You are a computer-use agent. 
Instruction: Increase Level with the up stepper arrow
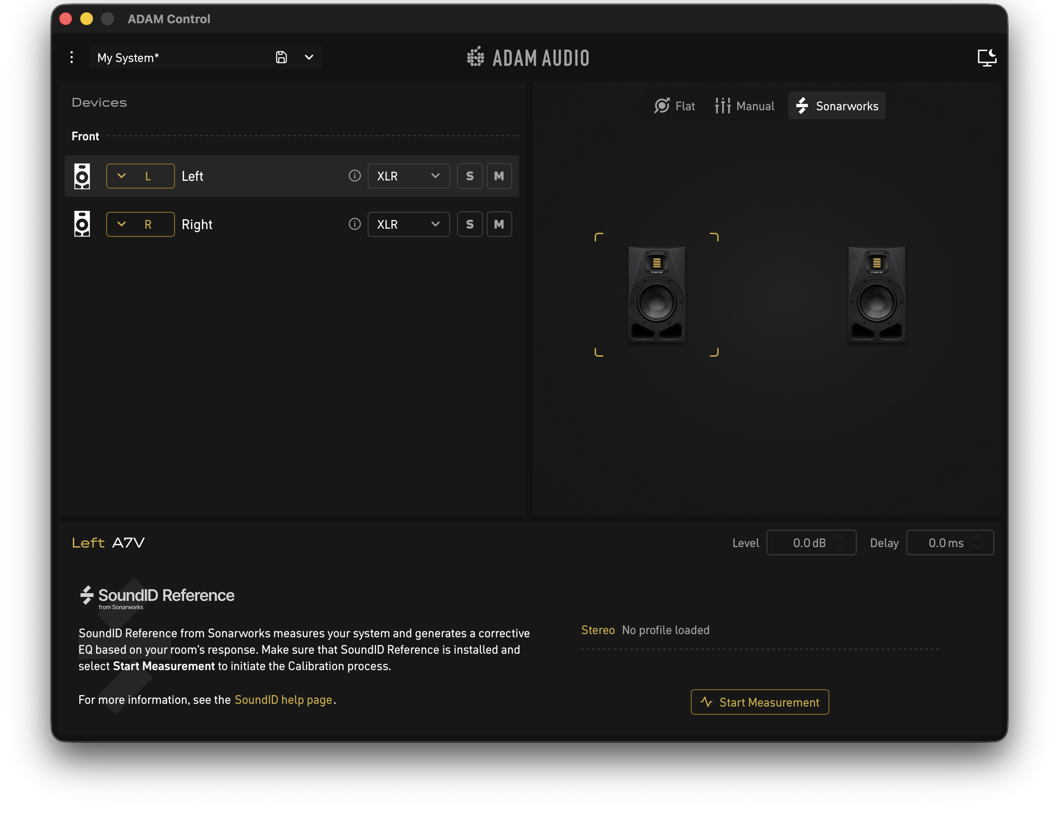coord(840,538)
